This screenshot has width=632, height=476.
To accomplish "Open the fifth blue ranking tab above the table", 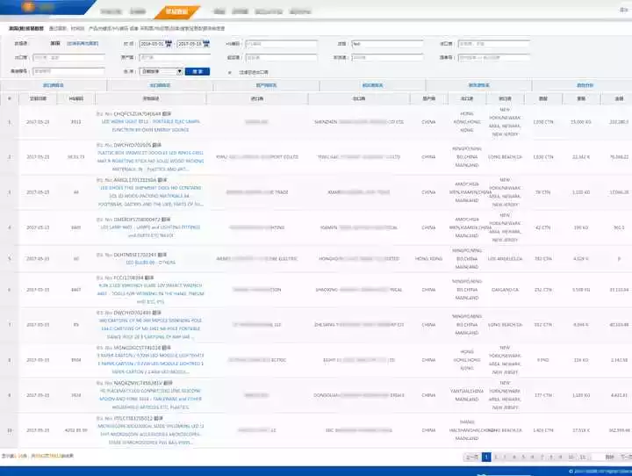I will point(479,85).
